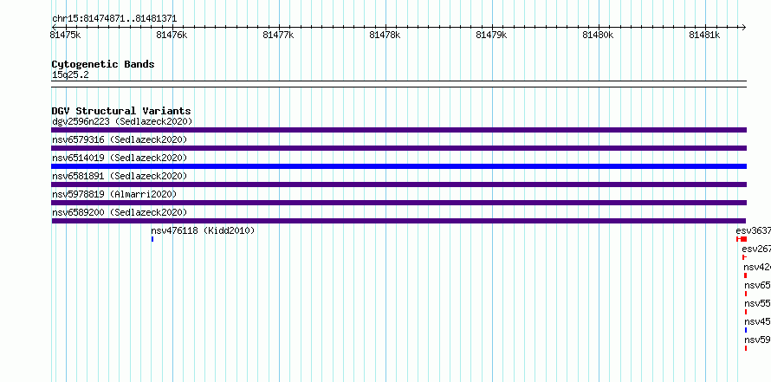Select the nsv6589200 variant bar

coord(398,221)
